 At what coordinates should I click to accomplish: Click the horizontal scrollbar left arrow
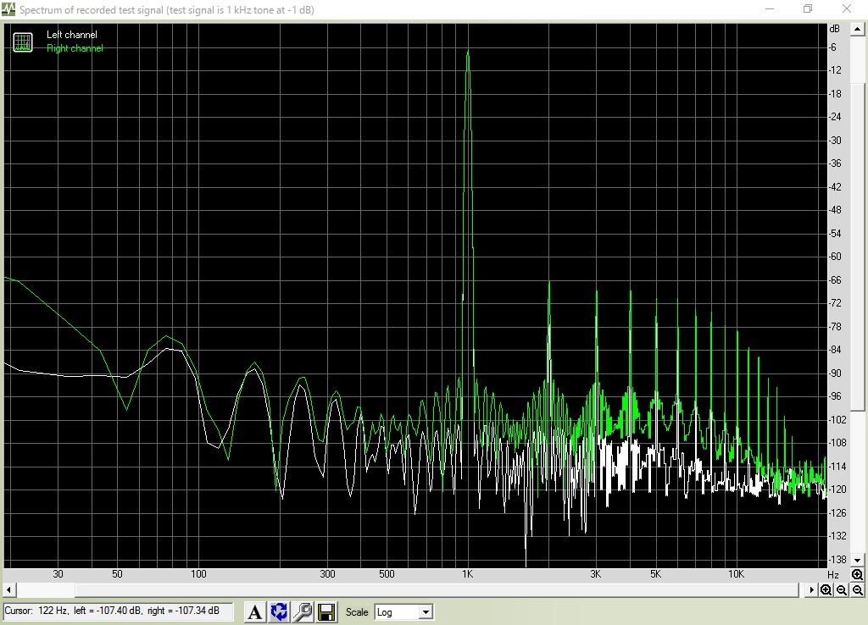(8, 590)
